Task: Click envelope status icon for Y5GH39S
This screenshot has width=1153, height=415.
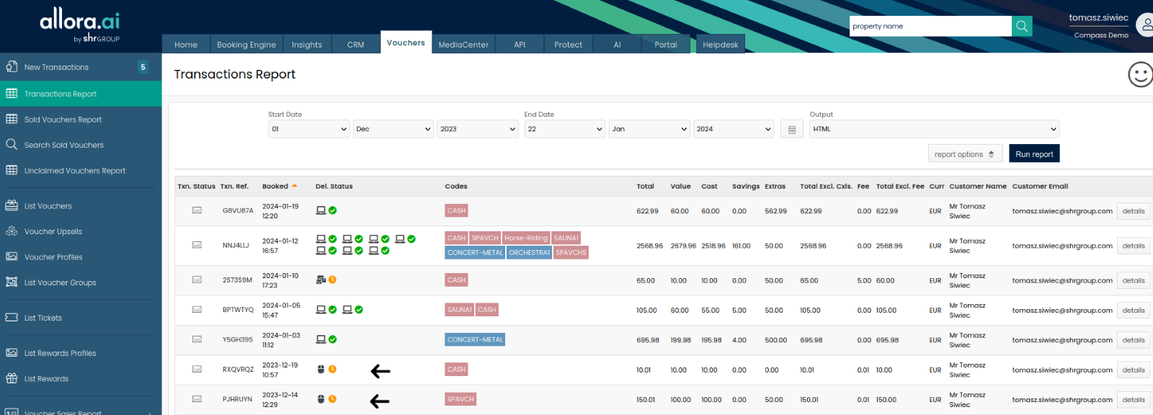Action: pyautogui.click(x=197, y=339)
